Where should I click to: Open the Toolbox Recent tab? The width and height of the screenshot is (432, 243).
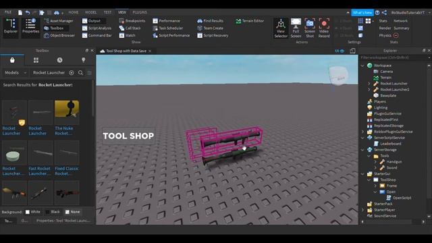click(60, 60)
